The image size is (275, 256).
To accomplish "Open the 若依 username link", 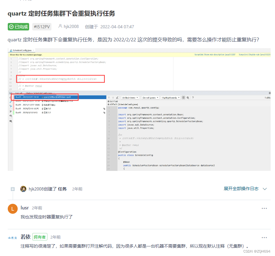I will [x=25, y=237].
